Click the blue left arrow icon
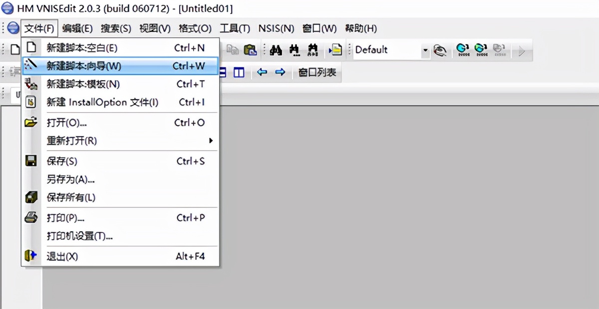 tap(262, 72)
